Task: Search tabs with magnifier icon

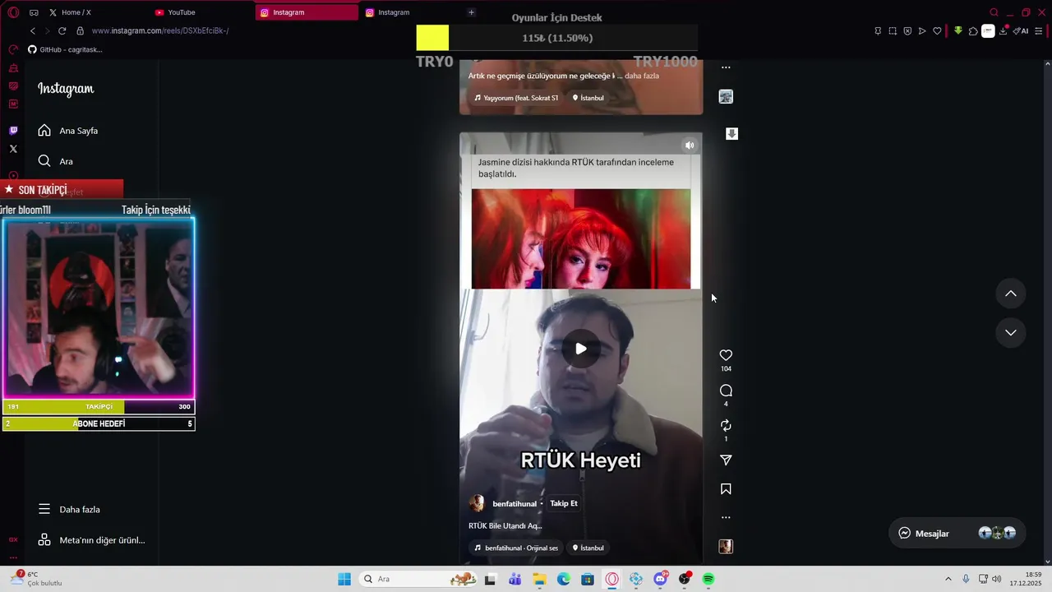Action: coord(994,12)
